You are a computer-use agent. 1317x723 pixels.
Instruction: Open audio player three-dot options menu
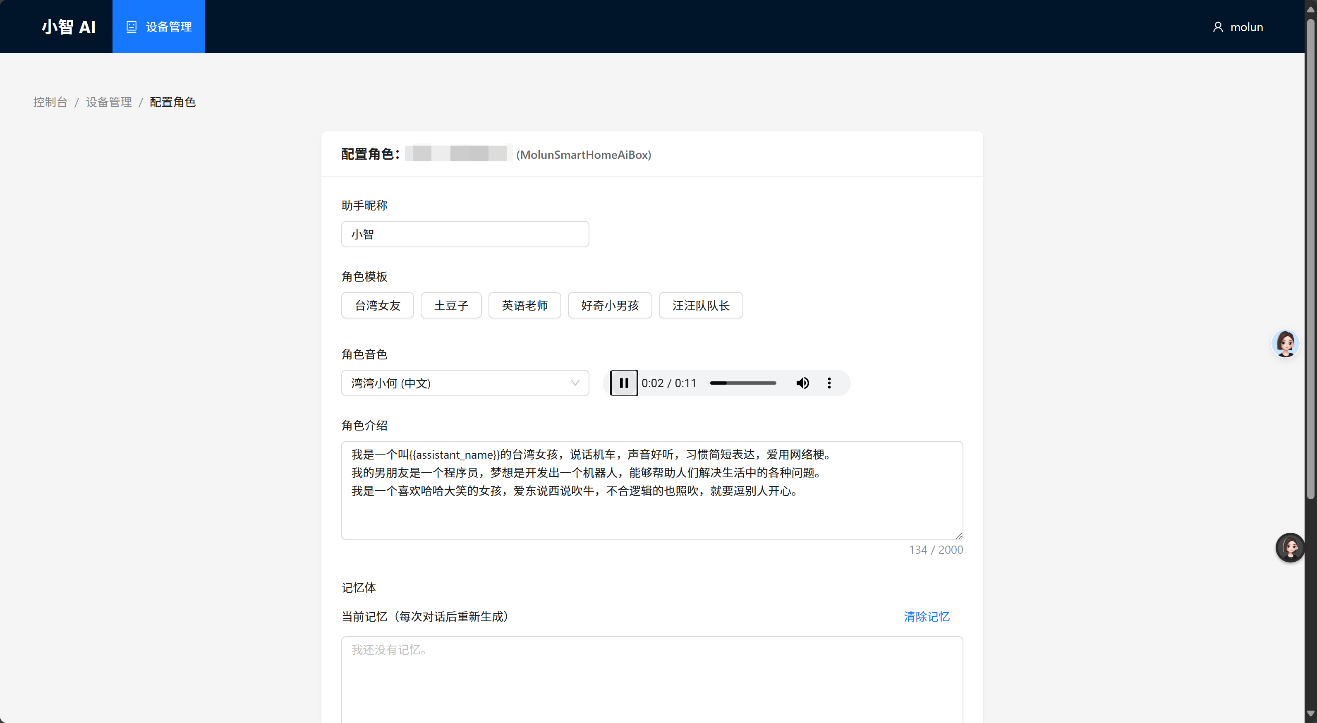point(829,383)
